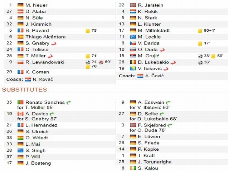Open L. Hernández substitute link
229x171 pixels.
[42, 125]
